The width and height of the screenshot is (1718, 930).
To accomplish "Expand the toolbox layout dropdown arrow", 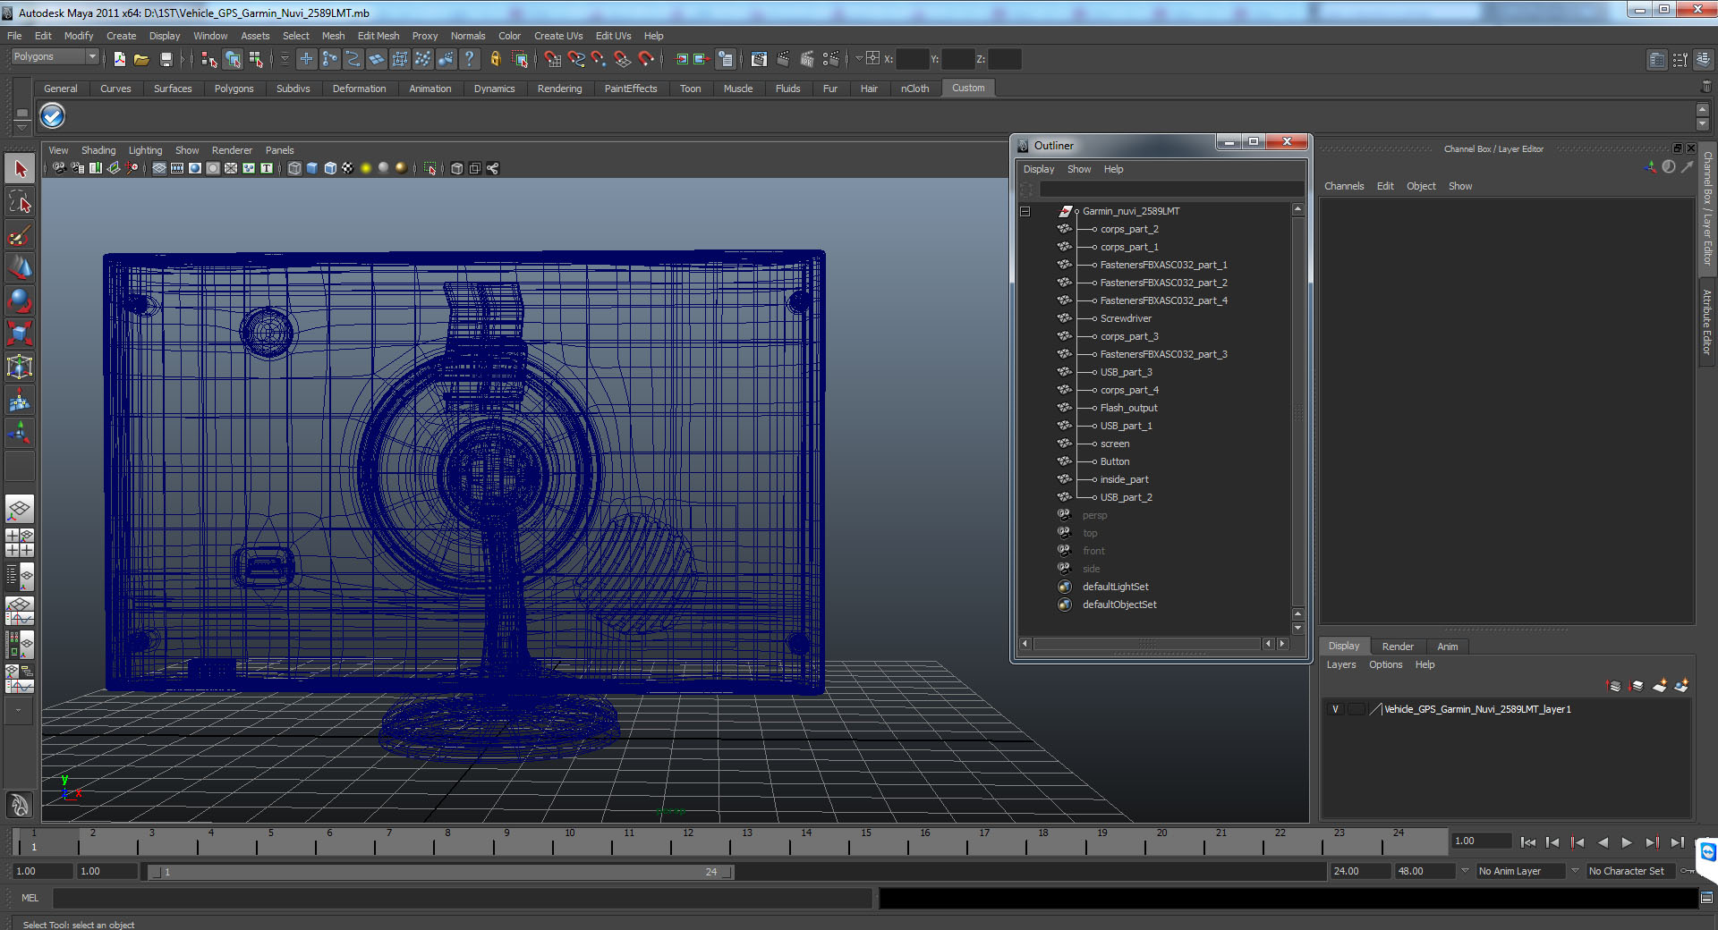I will [x=18, y=711].
